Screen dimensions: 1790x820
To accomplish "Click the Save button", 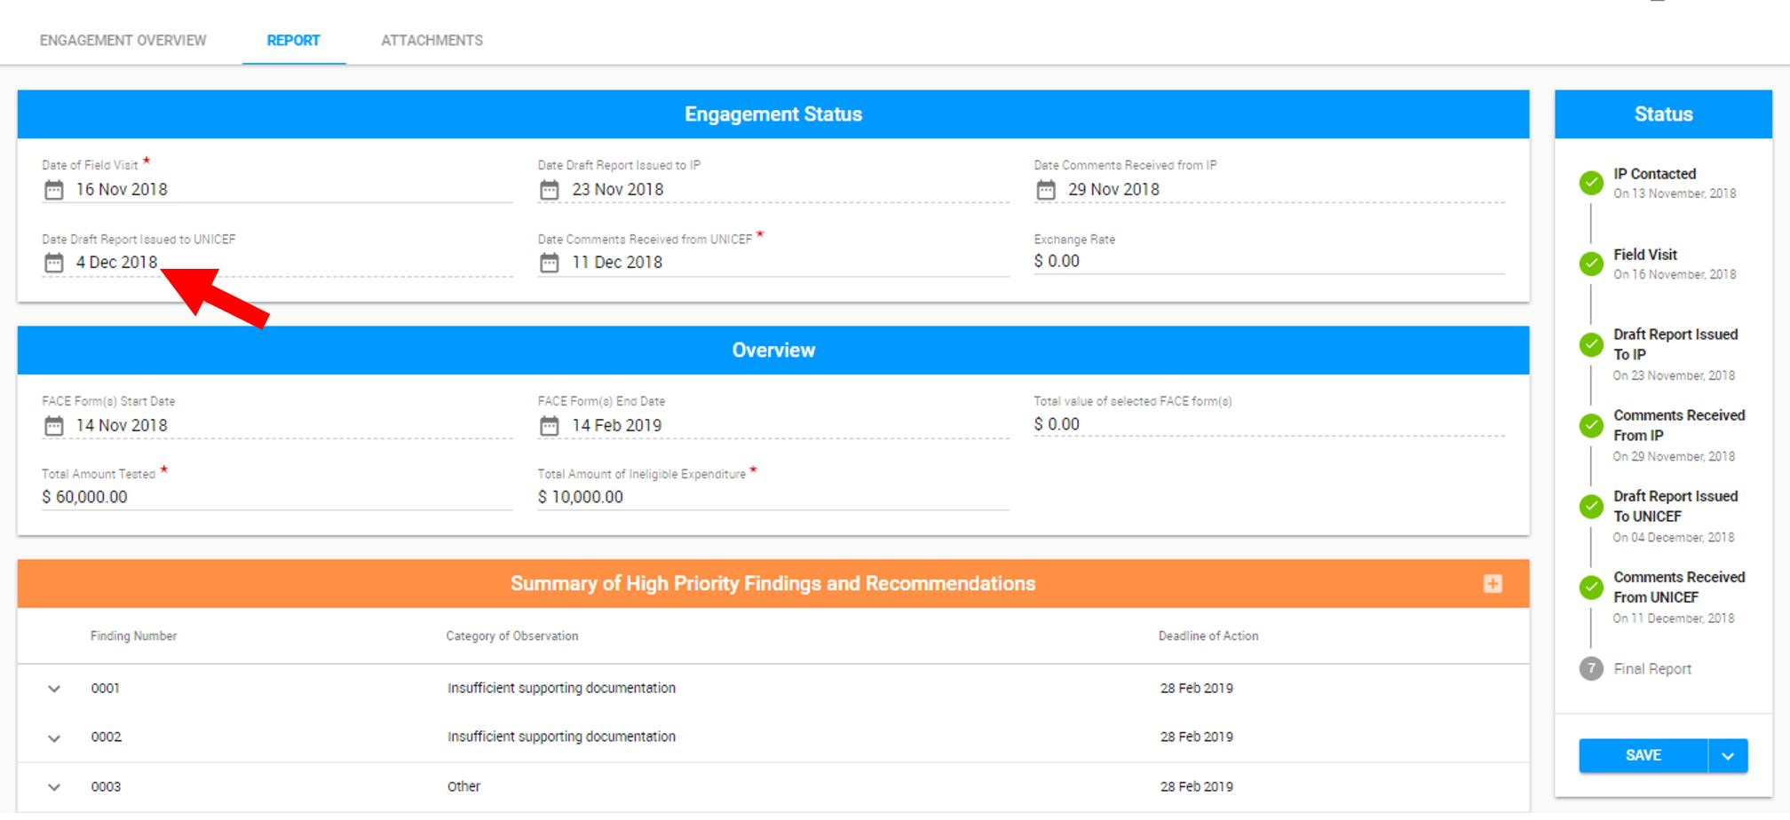I will coord(1643,755).
